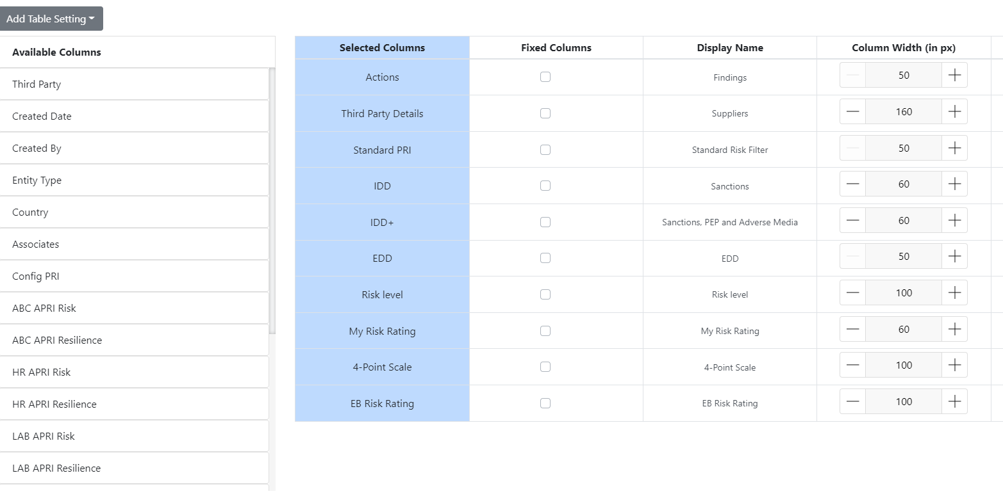This screenshot has height=496, width=1003.
Task: Click minus icon on My Risk Rating width
Action: pyautogui.click(x=852, y=329)
